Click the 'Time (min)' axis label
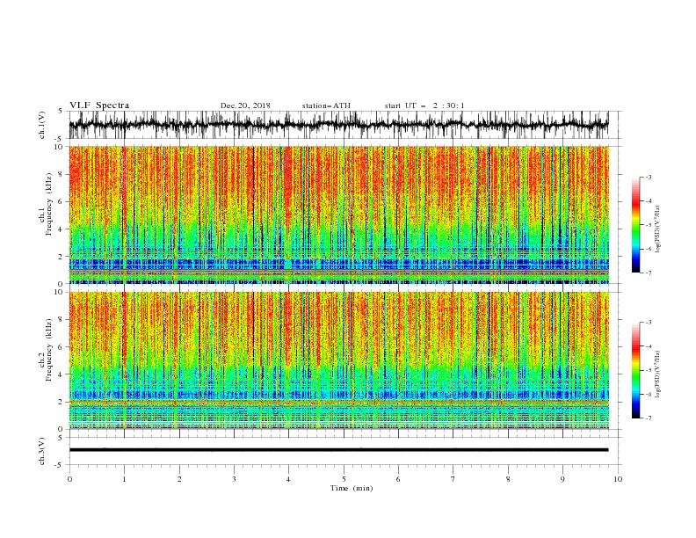Viewport: 696px width, 538px height. 352,488
